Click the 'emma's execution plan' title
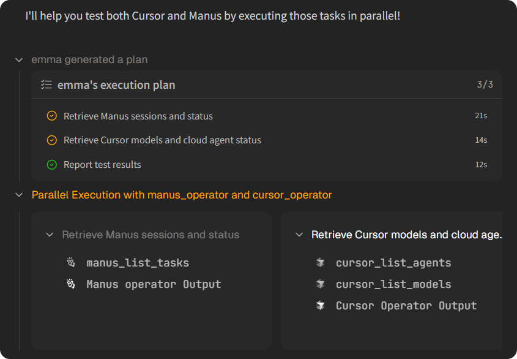Viewport: 517px width, 359px height. (x=116, y=85)
